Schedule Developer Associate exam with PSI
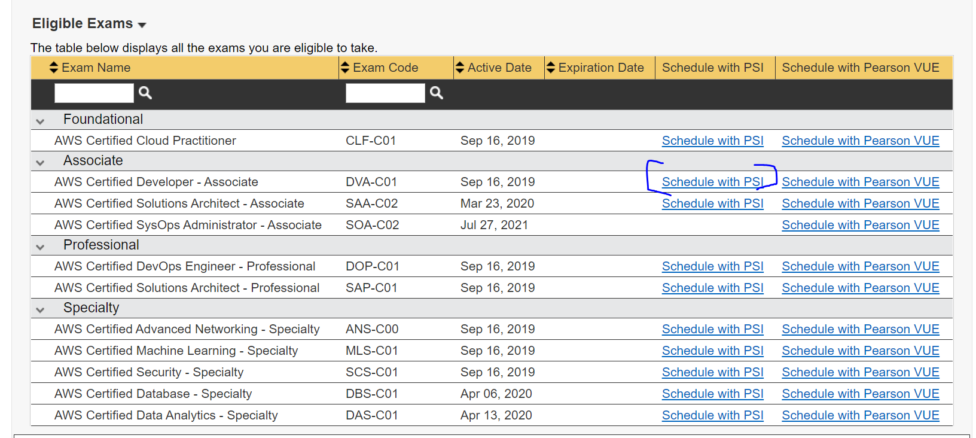This screenshot has width=976, height=438. click(712, 182)
